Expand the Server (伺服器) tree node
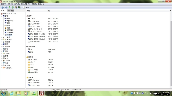Viewport: 172px width, 96px height. click(2, 42)
